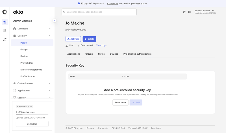Click the STATUS column header
This screenshot has width=226, height=133.
click(126, 76)
